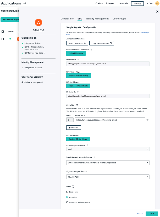Viewport: 160px width, 217px height.
Task: Switch to the User Groups tab
Action: tap(119, 19)
